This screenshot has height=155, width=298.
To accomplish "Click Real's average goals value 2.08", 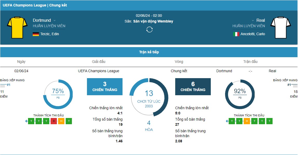I will pyautogui.click(x=179, y=141).
